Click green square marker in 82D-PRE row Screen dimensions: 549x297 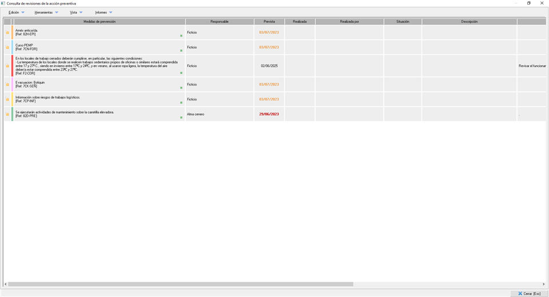[x=181, y=118]
